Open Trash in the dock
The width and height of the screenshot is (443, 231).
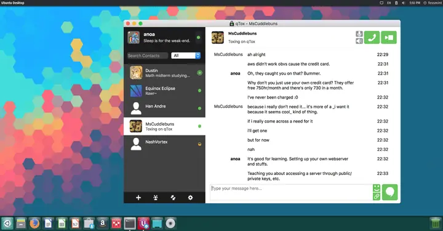pos(436,224)
